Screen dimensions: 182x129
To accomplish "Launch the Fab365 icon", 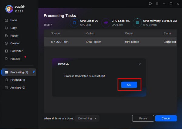I will click(6, 59).
